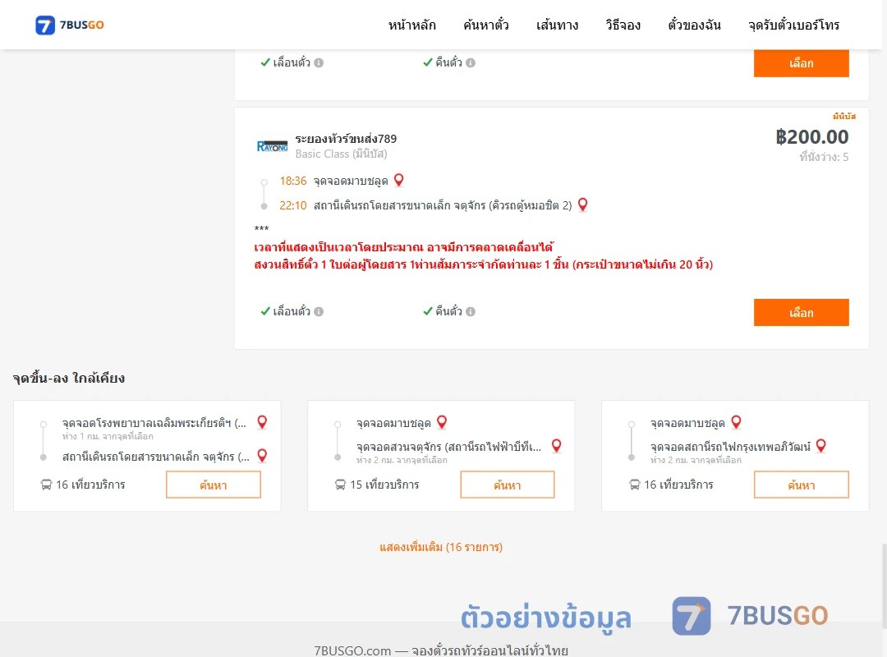Click the 7BUSGO logo in header
This screenshot has width=887, height=657.
pyautogui.click(x=70, y=25)
